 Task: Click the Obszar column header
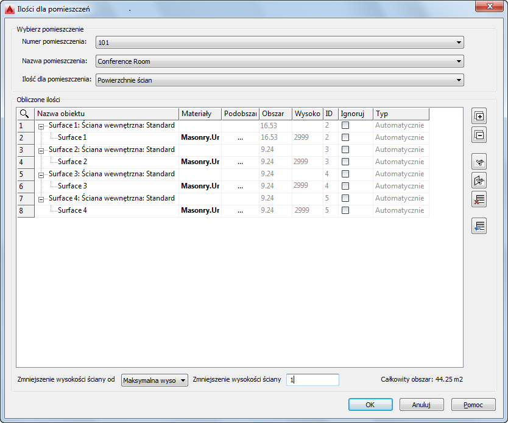pyautogui.click(x=275, y=114)
